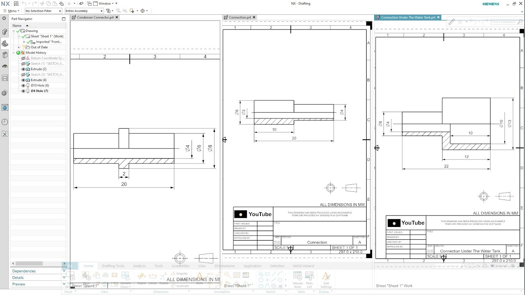Open the Web Browser globe sidebar tab
The image size is (525, 295).
coord(5,107)
